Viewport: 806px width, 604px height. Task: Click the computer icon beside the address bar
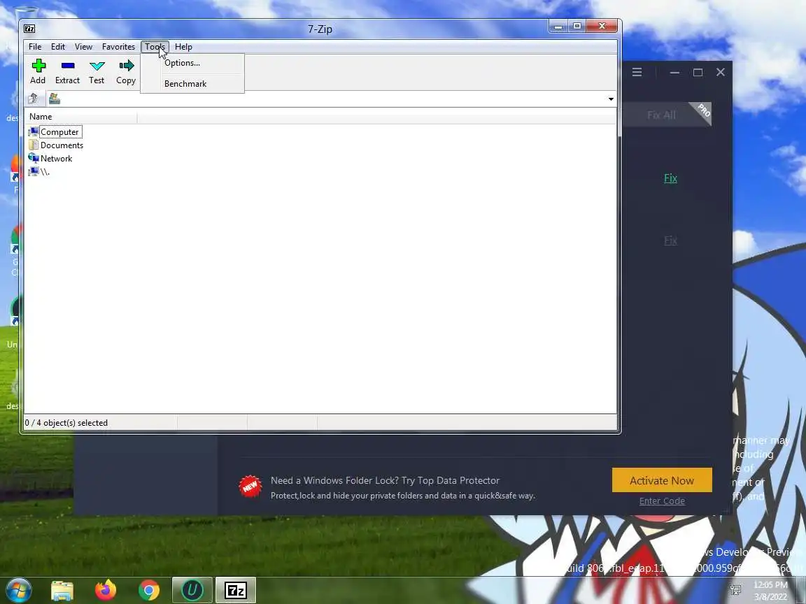click(x=55, y=99)
